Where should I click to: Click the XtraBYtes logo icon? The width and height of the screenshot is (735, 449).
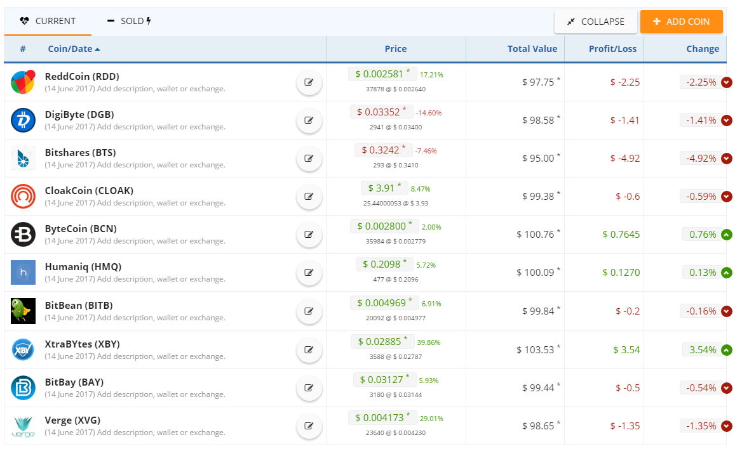(23, 349)
